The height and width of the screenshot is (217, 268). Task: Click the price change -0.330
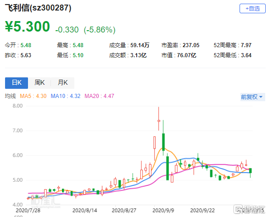(67, 30)
